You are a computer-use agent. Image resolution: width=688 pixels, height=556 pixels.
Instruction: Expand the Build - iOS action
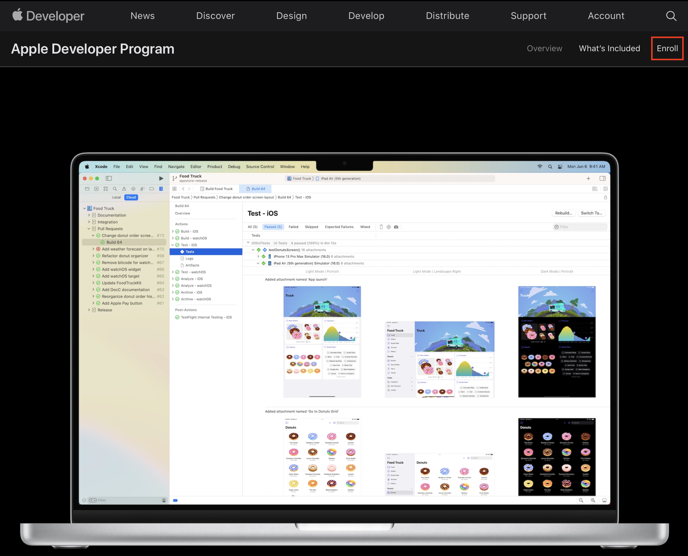coord(173,231)
